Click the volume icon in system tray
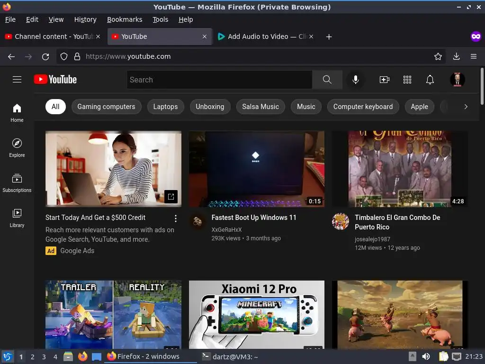Screen dimensions: 485x364 pos(426,356)
